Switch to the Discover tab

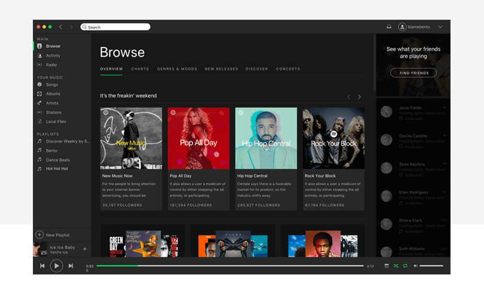click(x=257, y=69)
